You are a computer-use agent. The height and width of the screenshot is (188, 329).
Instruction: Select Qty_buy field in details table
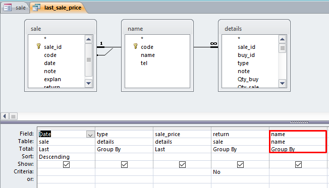pos(248,80)
